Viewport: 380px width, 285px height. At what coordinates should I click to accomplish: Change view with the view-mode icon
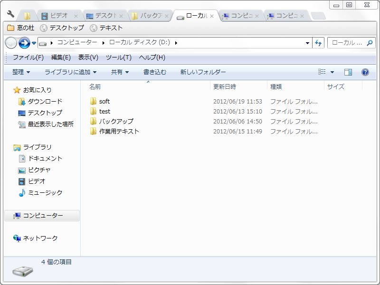(322, 72)
